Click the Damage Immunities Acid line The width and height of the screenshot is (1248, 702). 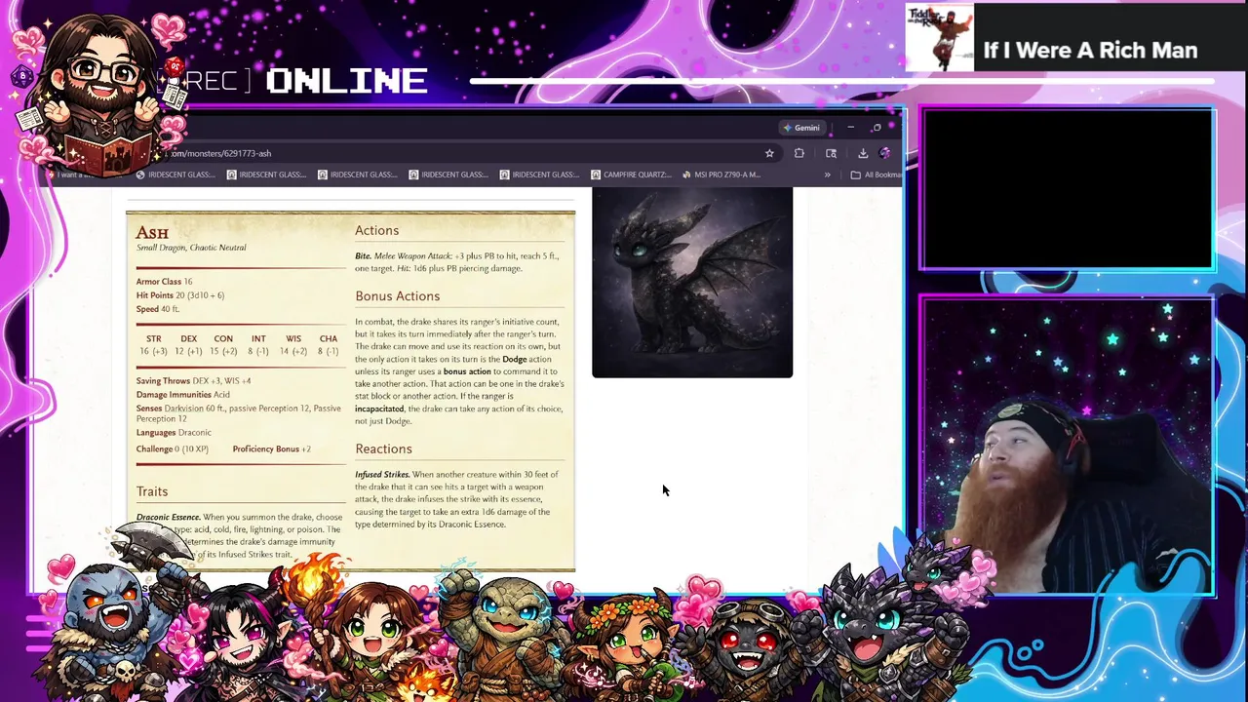pos(183,395)
